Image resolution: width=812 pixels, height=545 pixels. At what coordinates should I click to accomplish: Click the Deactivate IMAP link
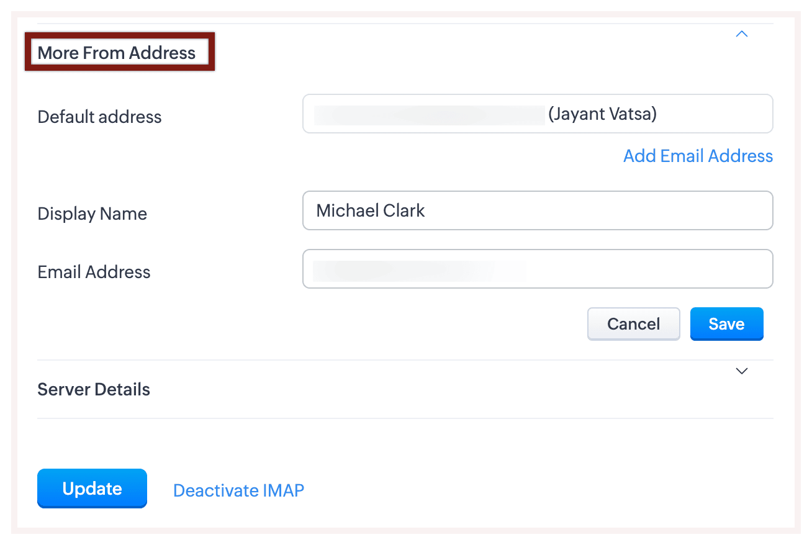[x=238, y=490]
